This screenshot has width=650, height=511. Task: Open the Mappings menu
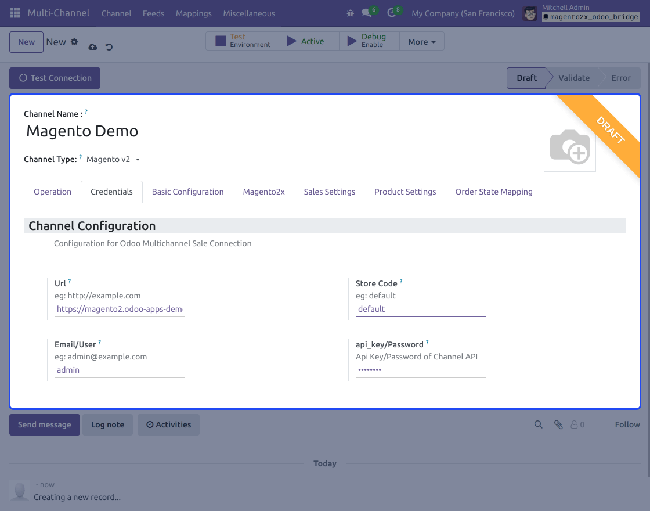pyautogui.click(x=194, y=13)
